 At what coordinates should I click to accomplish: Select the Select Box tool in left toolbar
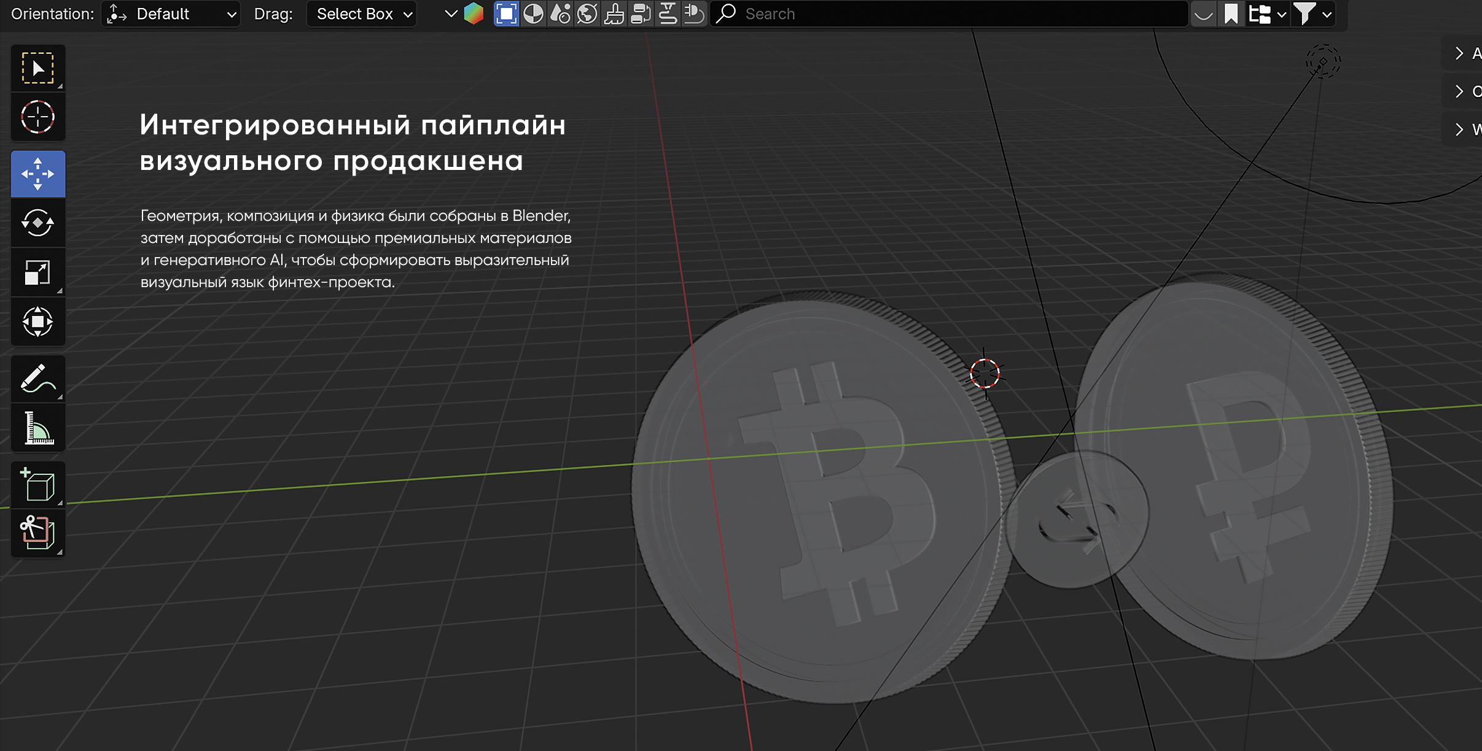click(38, 68)
